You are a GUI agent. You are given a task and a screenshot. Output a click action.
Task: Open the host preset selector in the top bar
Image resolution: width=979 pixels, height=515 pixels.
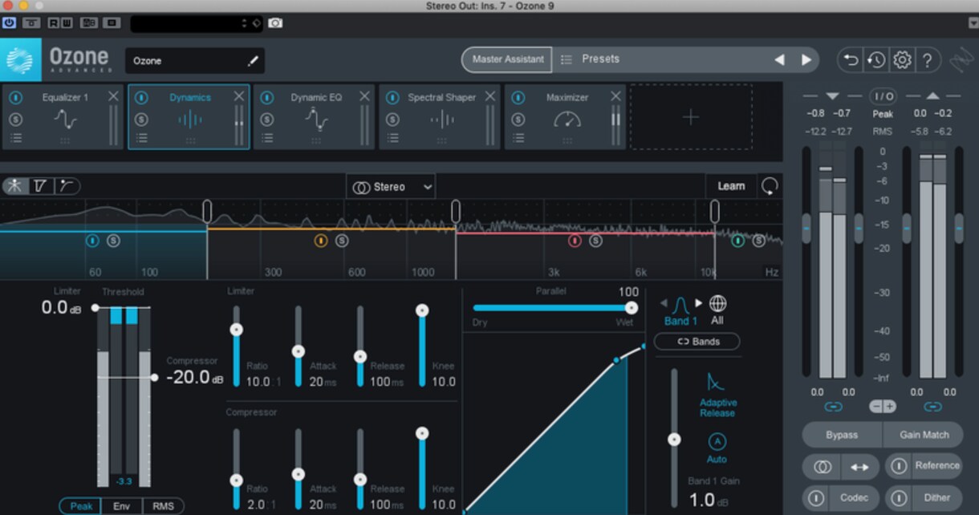tap(197, 24)
